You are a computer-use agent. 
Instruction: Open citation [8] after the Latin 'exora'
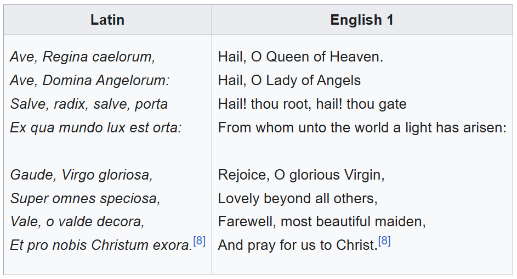pyautogui.click(x=199, y=241)
